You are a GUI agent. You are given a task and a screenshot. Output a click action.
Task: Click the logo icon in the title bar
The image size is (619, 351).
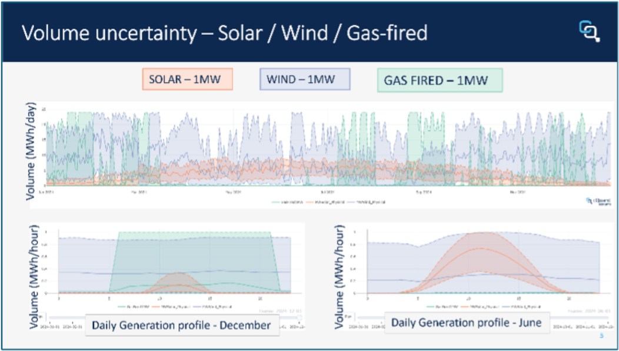590,32
